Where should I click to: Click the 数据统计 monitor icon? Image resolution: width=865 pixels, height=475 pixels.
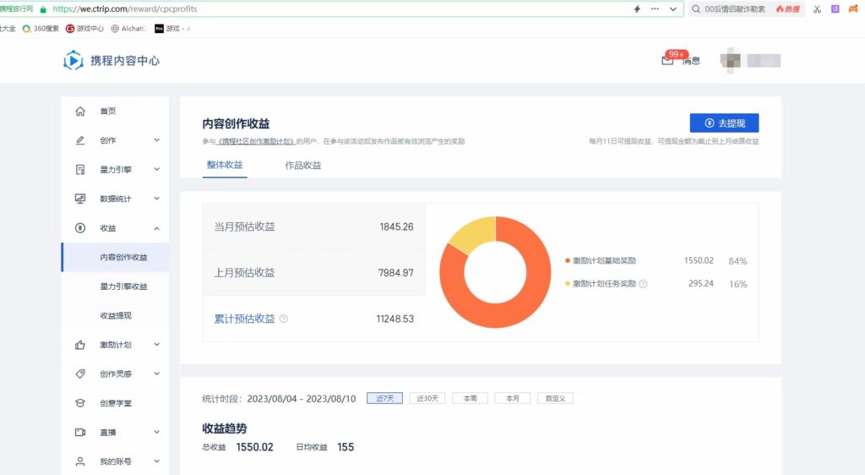pyautogui.click(x=80, y=199)
